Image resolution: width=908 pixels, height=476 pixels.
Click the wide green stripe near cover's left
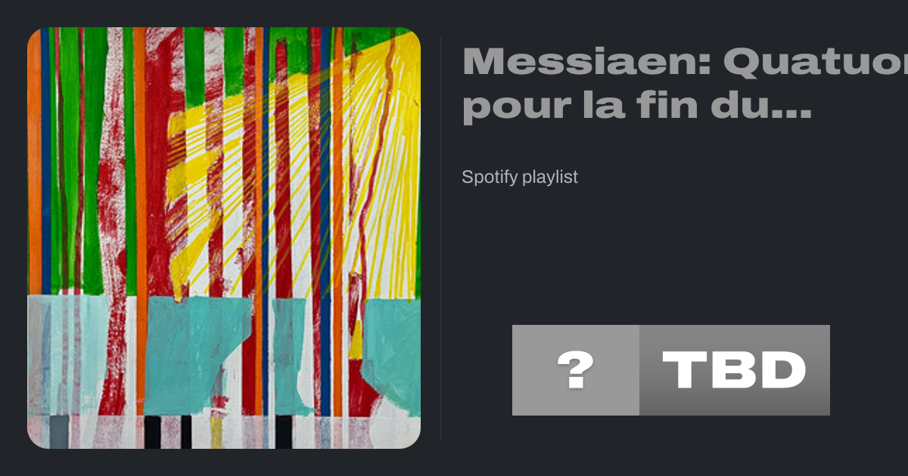pos(94,159)
